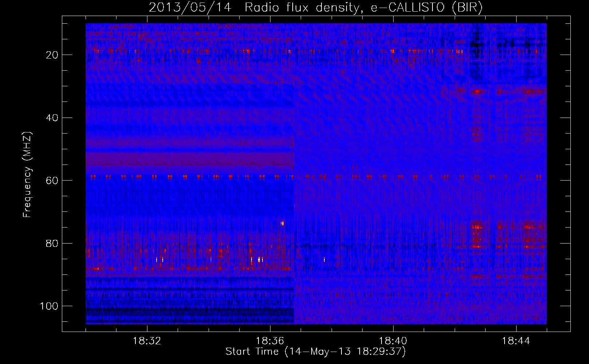Click the 18:36 time tick label

270,341
